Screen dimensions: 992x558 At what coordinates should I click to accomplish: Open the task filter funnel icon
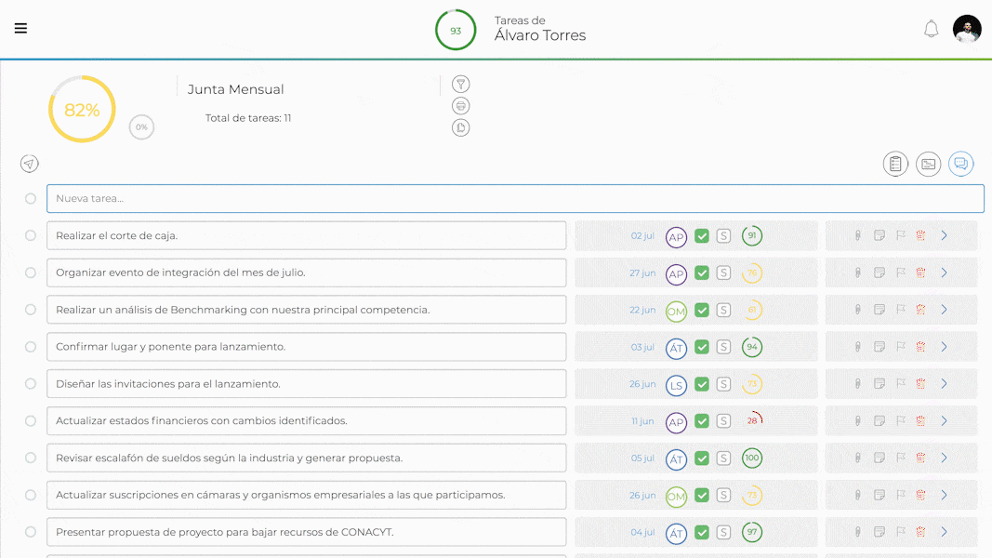[460, 84]
